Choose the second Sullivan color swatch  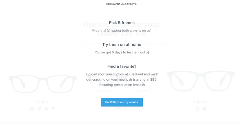pos(204,109)
